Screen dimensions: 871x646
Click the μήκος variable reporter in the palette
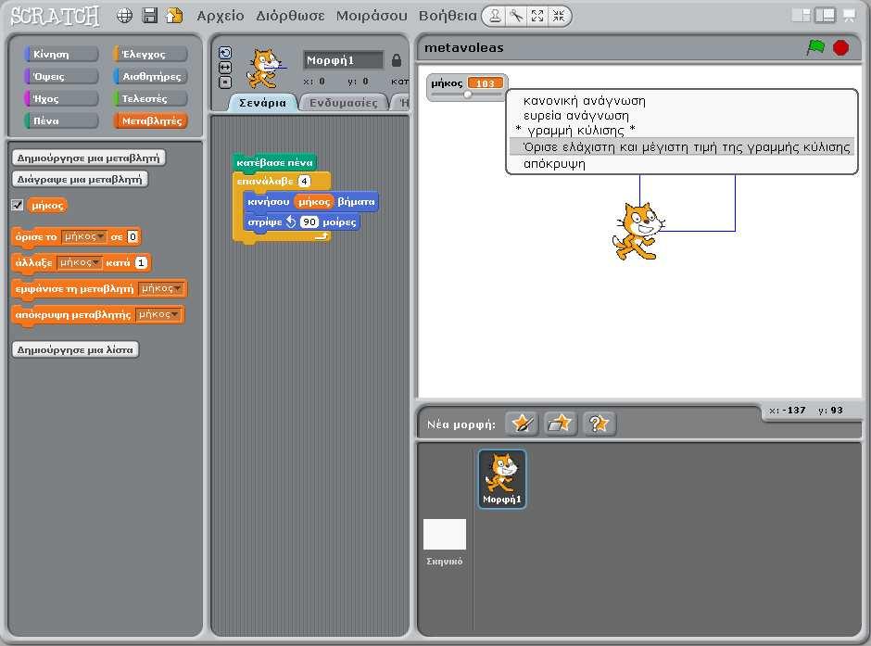click(47, 206)
